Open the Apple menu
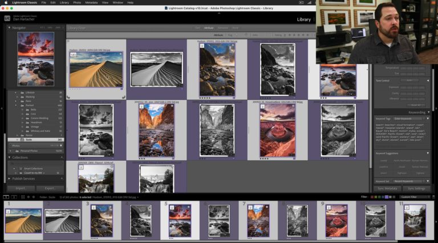Screen dimensions: 438x243 [6, 2]
